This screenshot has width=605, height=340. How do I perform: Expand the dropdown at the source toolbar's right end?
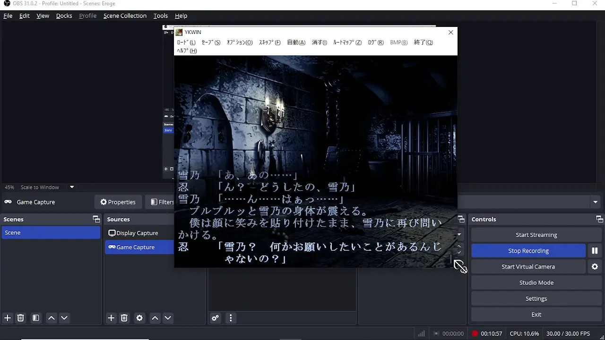(596, 202)
